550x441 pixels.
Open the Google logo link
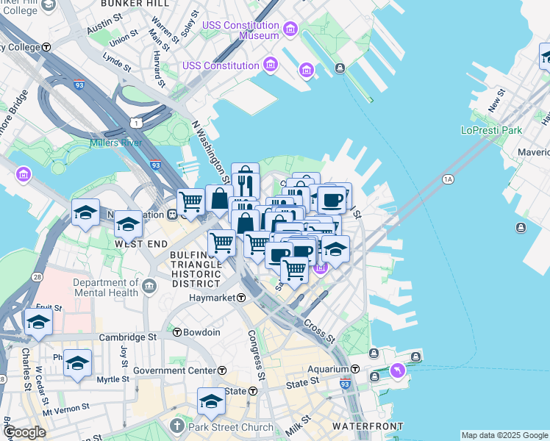click(24, 433)
